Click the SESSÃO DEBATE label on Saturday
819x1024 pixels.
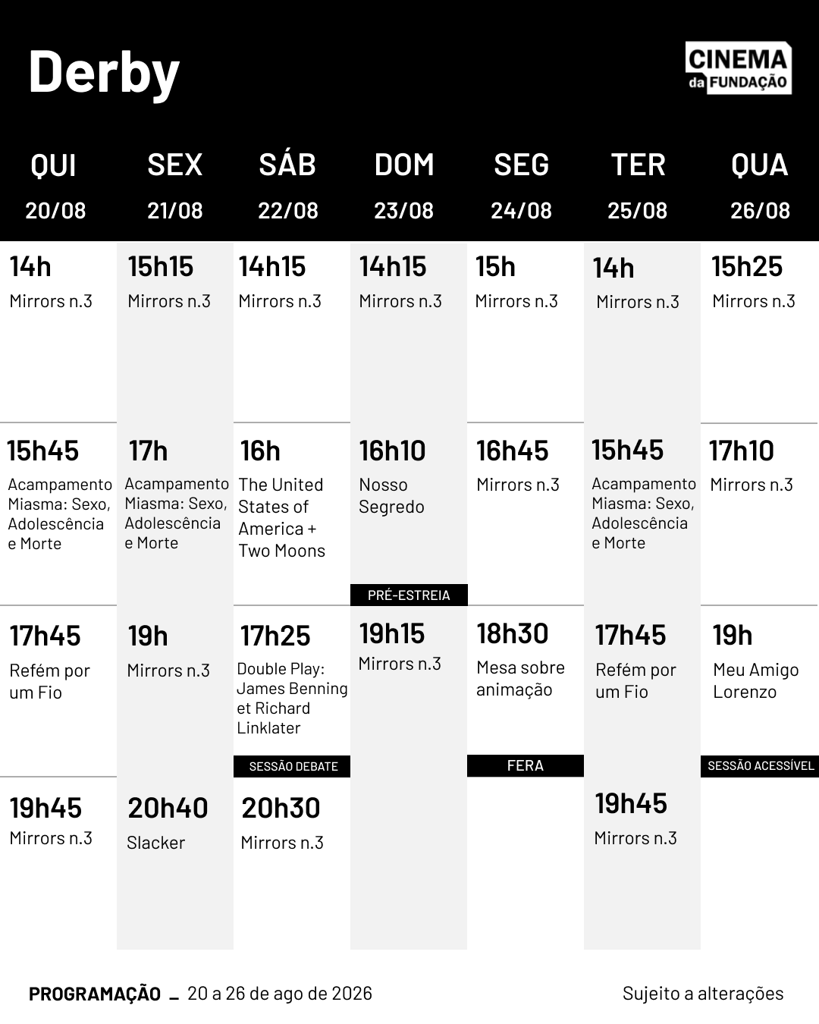(x=292, y=766)
